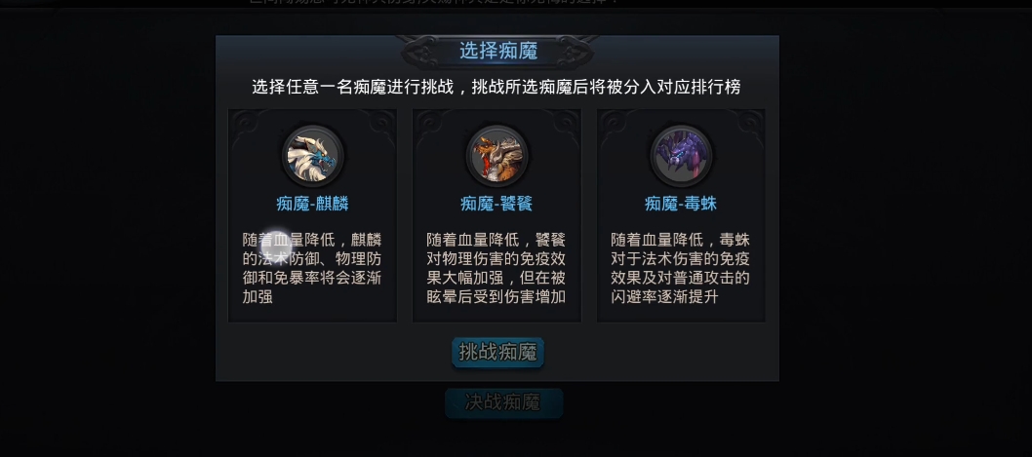Viewport: 1032px width, 457px height.
Task: Click the cut-off text above the dialog
Action: tap(434, 2)
